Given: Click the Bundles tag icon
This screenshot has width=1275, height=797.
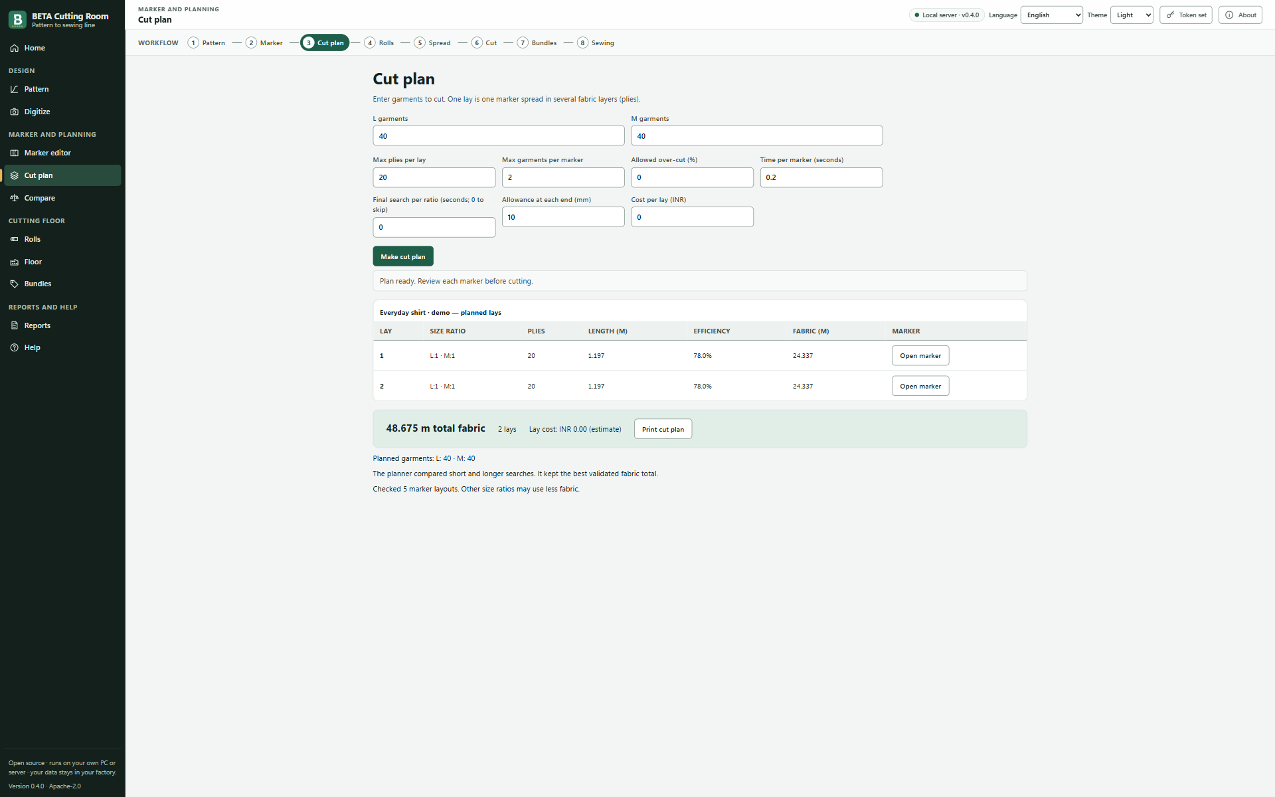Looking at the screenshot, I should tap(14, 284).
